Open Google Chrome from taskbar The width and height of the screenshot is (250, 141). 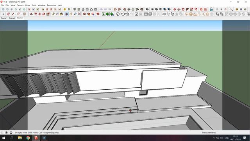point(28,138)
